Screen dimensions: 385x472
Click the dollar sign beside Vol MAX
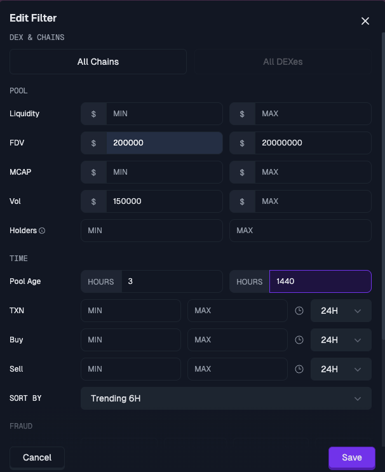click(x=242, y=201)
